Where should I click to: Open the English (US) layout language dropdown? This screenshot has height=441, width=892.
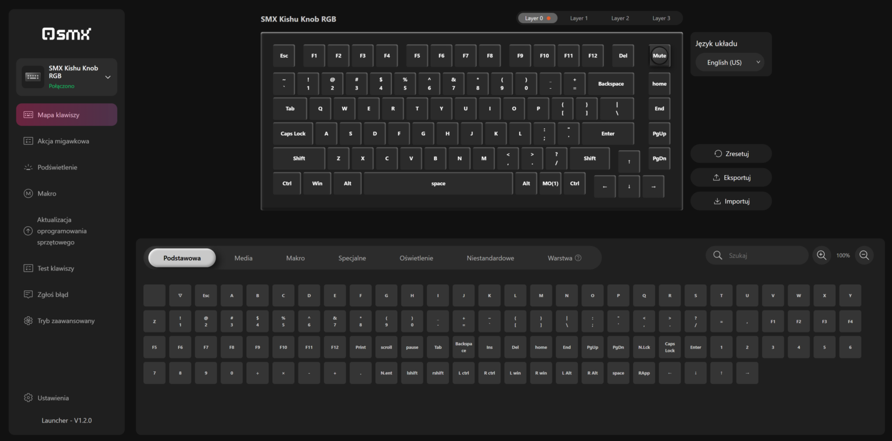730,61
